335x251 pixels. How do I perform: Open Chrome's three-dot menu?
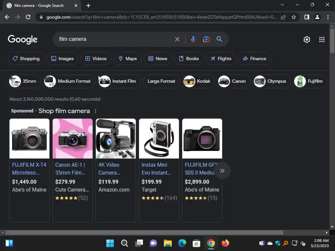pos(328,17)
